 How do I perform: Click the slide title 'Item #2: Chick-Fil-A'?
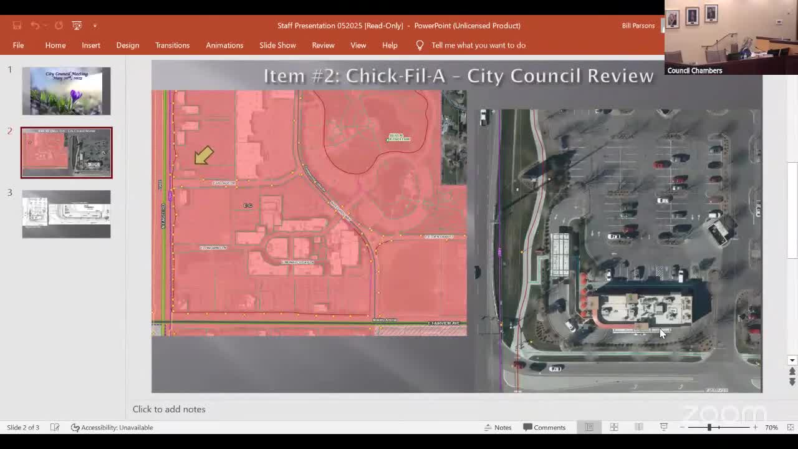[x=458, y=75]
